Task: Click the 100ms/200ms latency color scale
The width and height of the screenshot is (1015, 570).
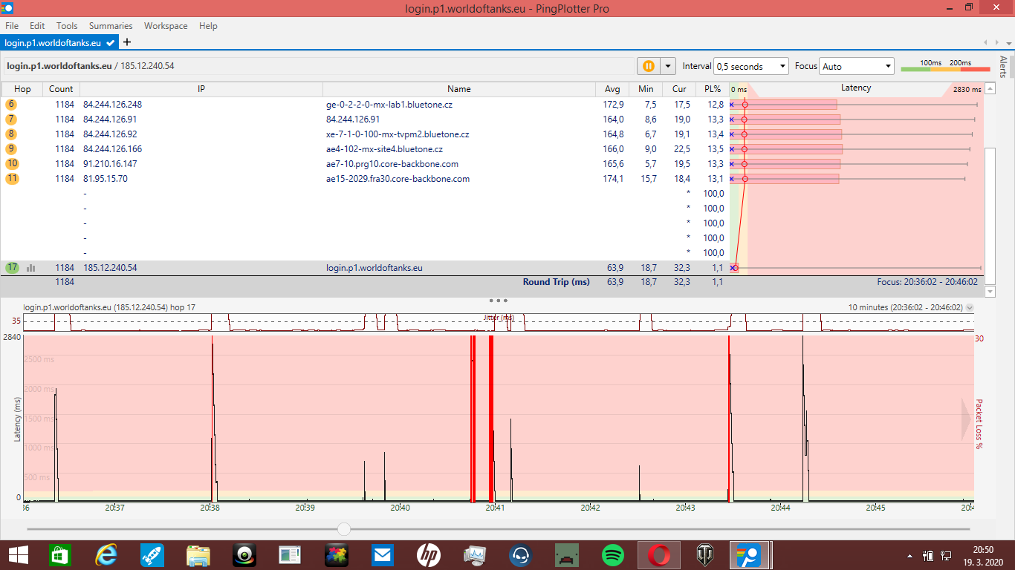Action: pyautogui.click(x=945, y=67)
